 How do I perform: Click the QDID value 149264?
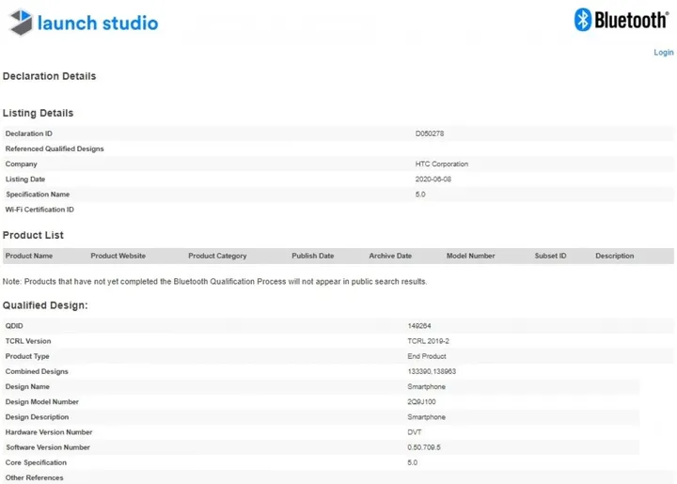tap(419, 325)
